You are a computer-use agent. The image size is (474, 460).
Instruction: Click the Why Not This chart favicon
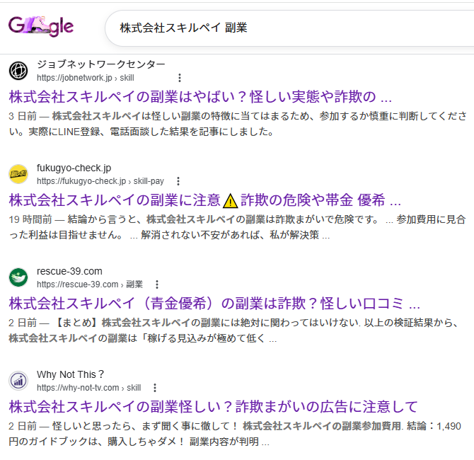click(x=18, y=381)
